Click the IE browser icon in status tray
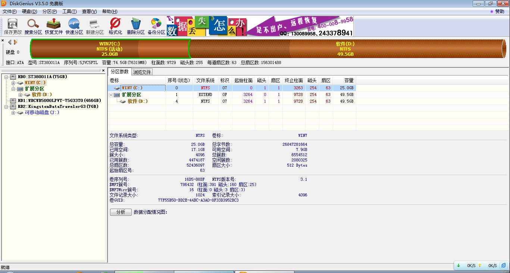Image resolution: width=510 pixels, height=273 pixels. pos(504,265)
